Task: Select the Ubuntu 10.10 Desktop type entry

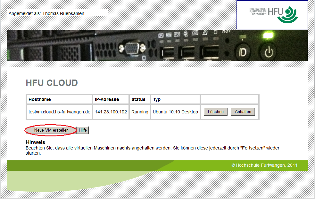Action: 175,112
